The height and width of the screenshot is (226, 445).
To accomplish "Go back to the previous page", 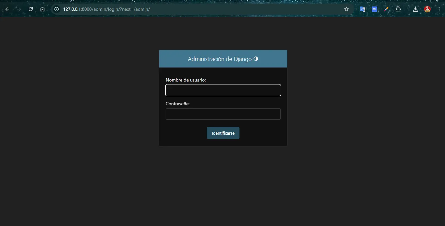I will (x=7, y=9).
